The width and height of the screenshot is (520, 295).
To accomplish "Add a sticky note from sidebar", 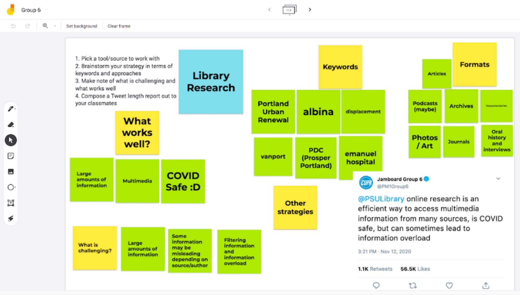I will [x=11, y=156].
